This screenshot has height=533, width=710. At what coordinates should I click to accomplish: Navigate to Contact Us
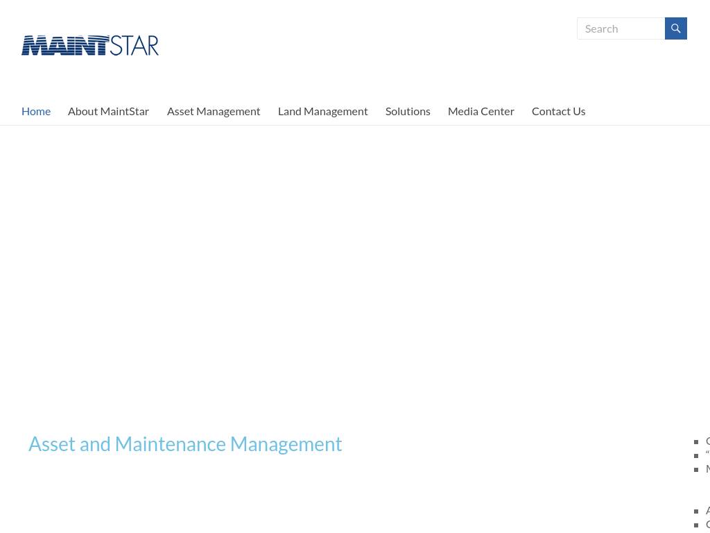tap(558, 111)
